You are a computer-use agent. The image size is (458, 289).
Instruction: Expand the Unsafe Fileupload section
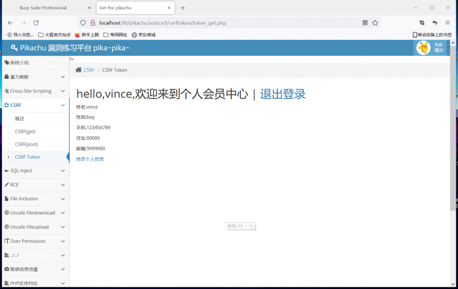pos(34,227)
